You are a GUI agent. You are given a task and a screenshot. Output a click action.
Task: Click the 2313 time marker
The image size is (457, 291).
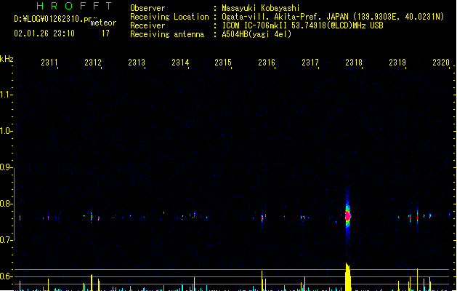tap(137, 63)
